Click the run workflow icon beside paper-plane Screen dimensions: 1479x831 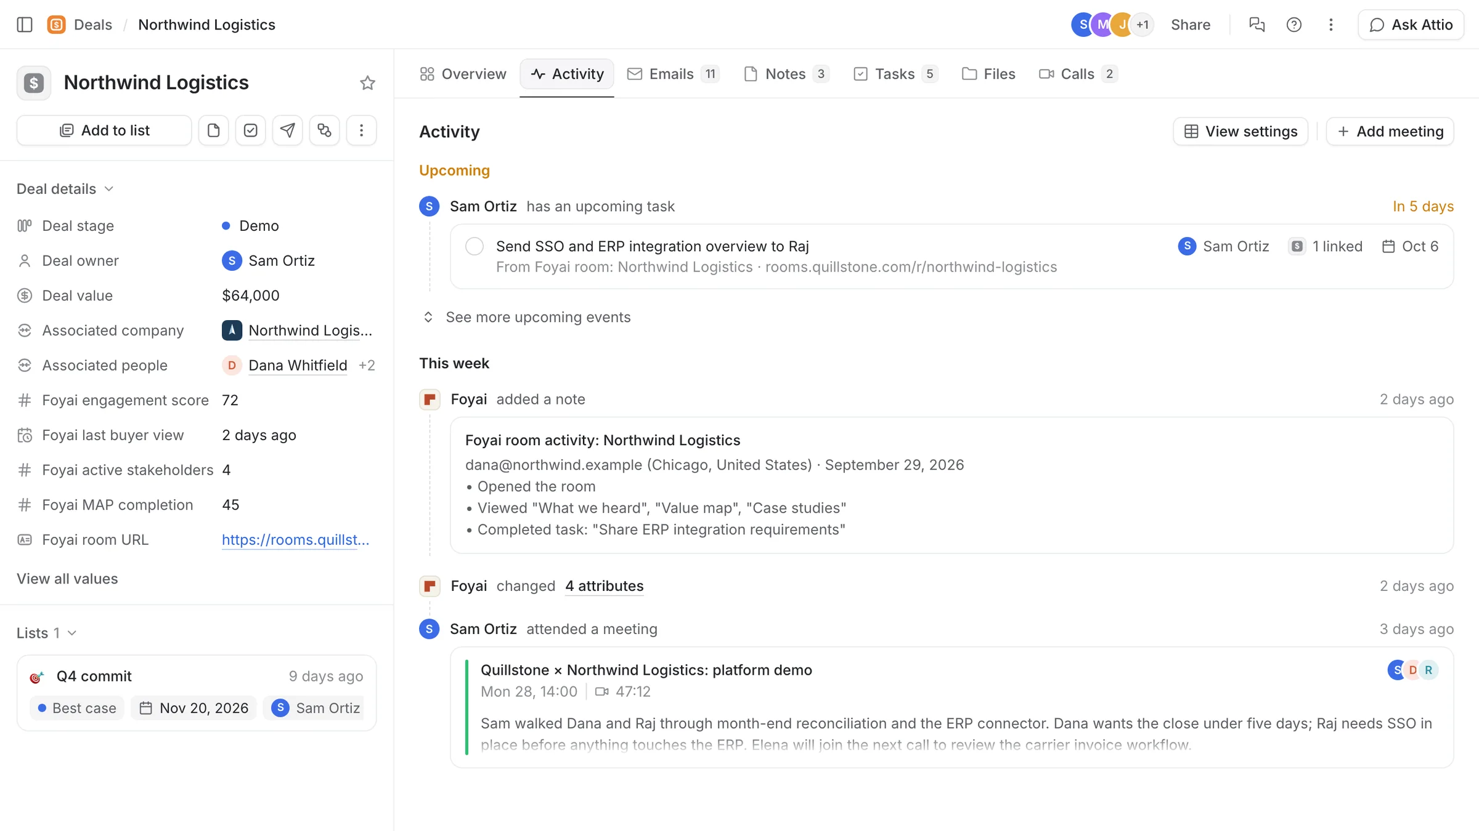324,130
